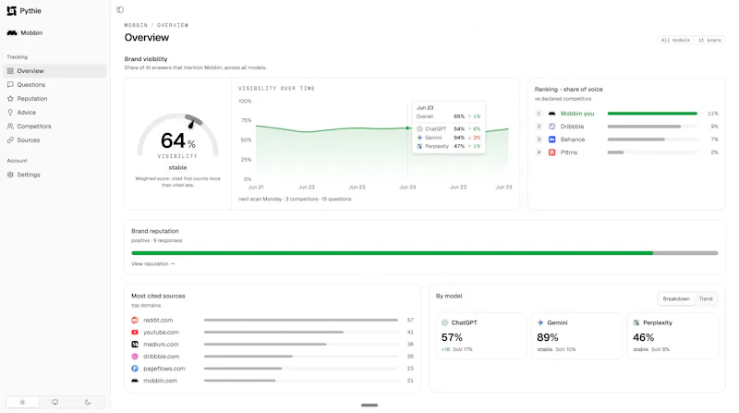Click the pageflows.com favicon
Viewport: 739px width, 413px height.
tap(135, 369)
